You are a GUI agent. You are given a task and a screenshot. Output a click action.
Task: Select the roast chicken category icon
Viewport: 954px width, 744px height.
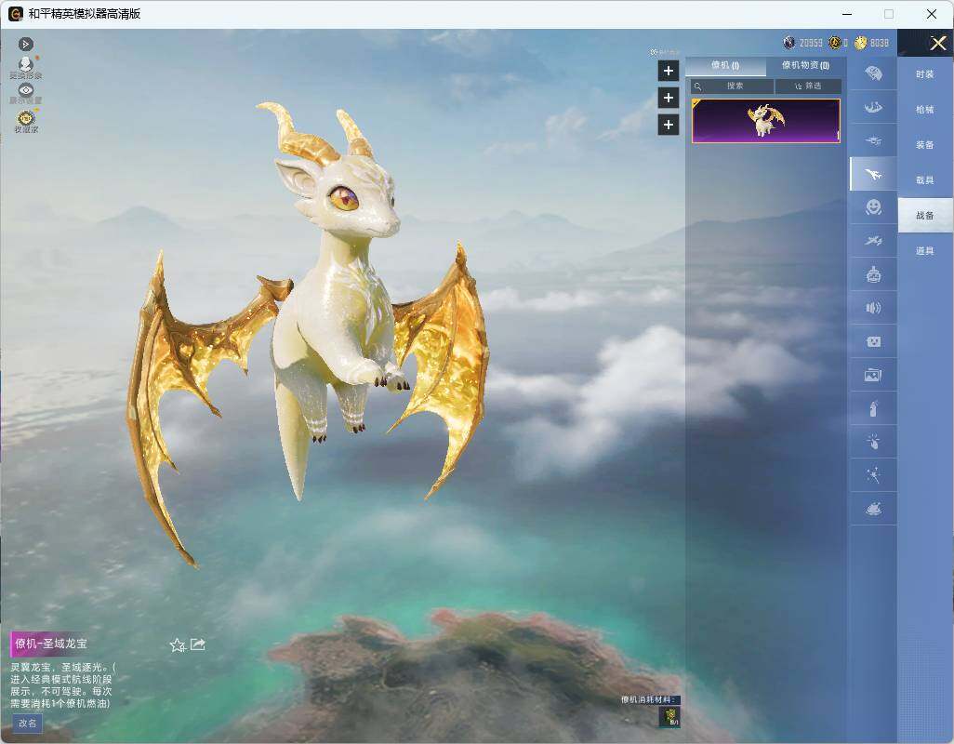[873, 509]
